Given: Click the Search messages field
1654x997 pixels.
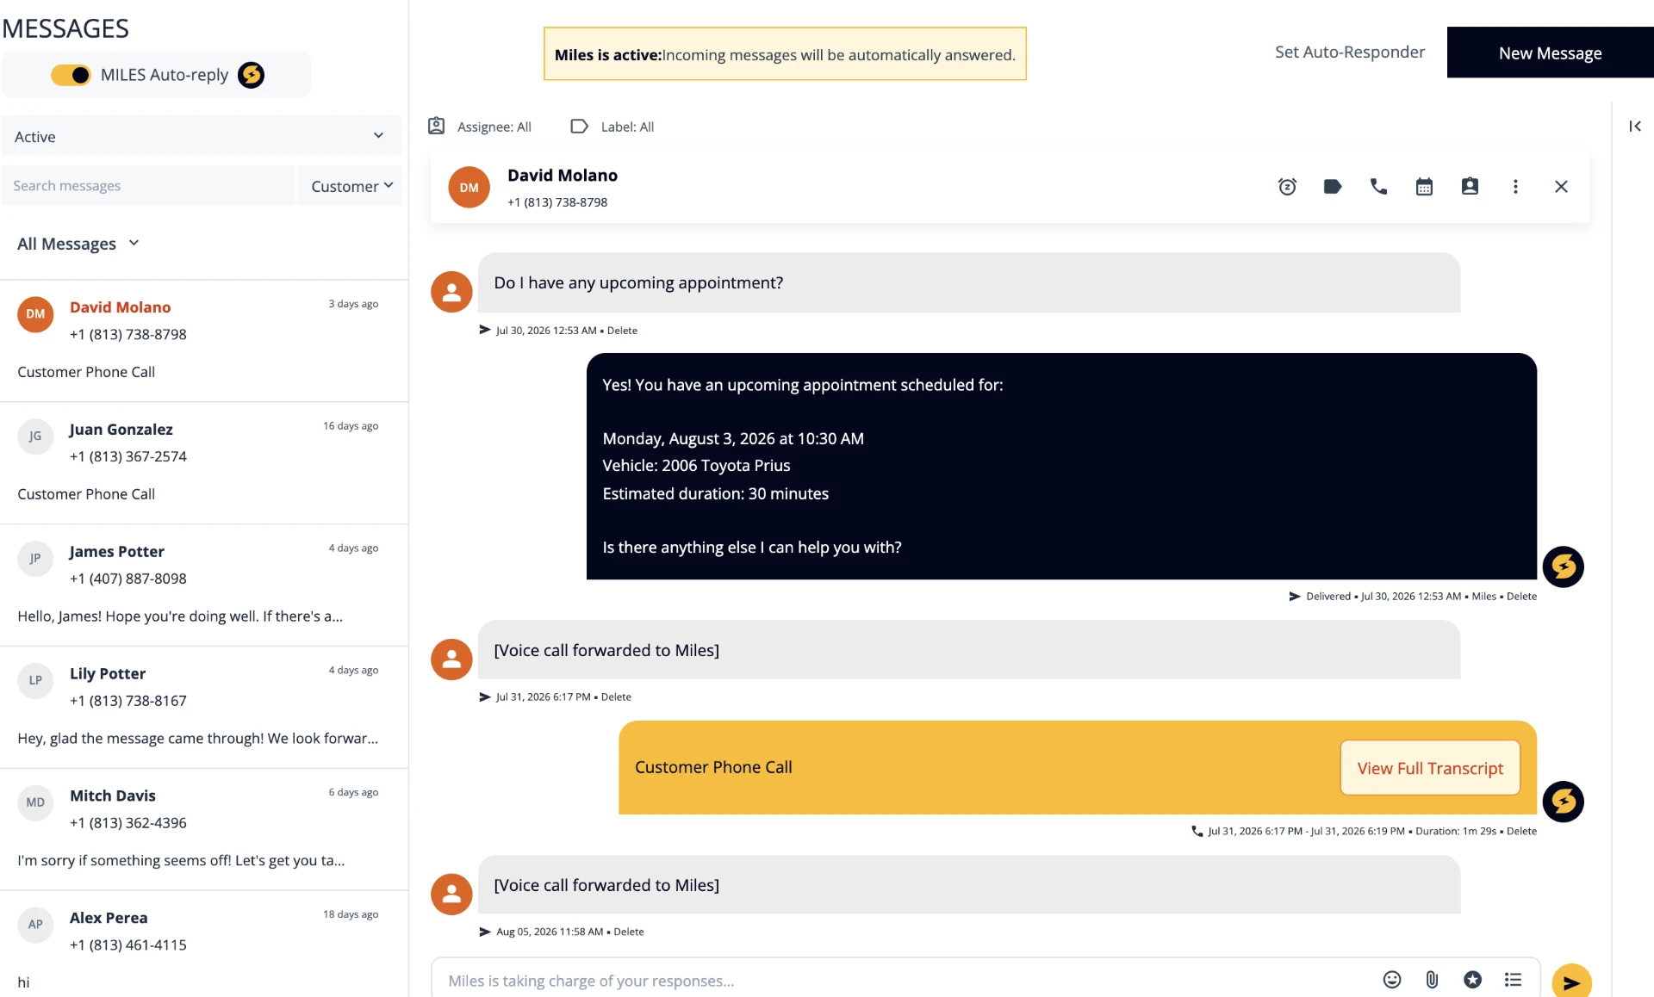Looking at the screenshot, I should [x=148, y=185].
